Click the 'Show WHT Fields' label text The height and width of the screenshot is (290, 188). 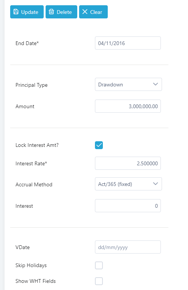tap(35, 281)
